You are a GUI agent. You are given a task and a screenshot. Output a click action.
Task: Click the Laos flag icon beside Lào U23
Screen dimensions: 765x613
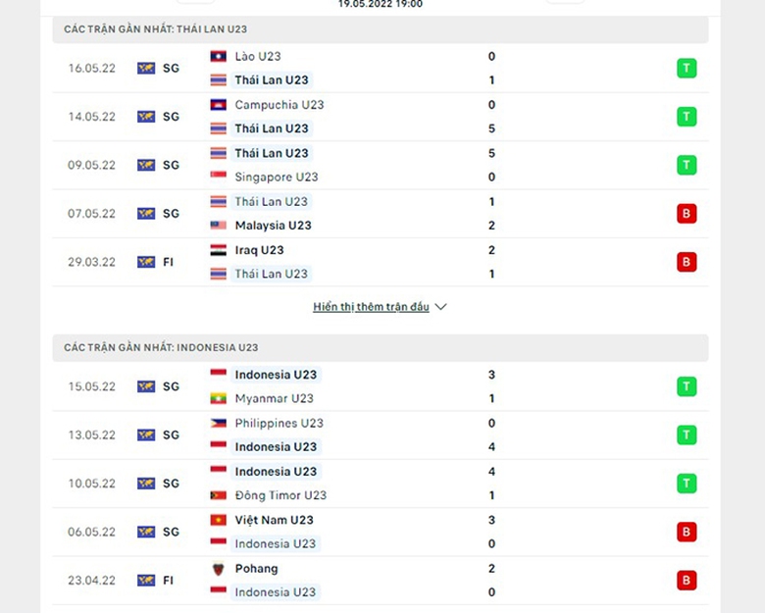pos(218,57)
